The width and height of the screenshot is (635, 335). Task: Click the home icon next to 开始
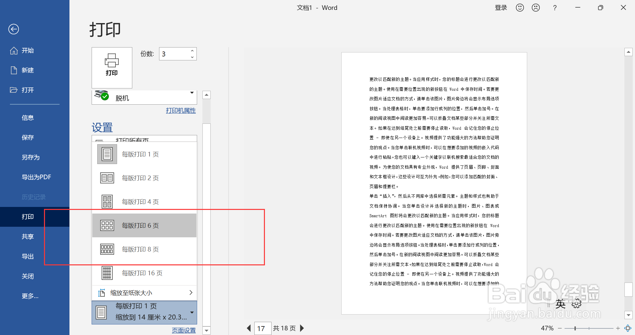tap(14, 50)
